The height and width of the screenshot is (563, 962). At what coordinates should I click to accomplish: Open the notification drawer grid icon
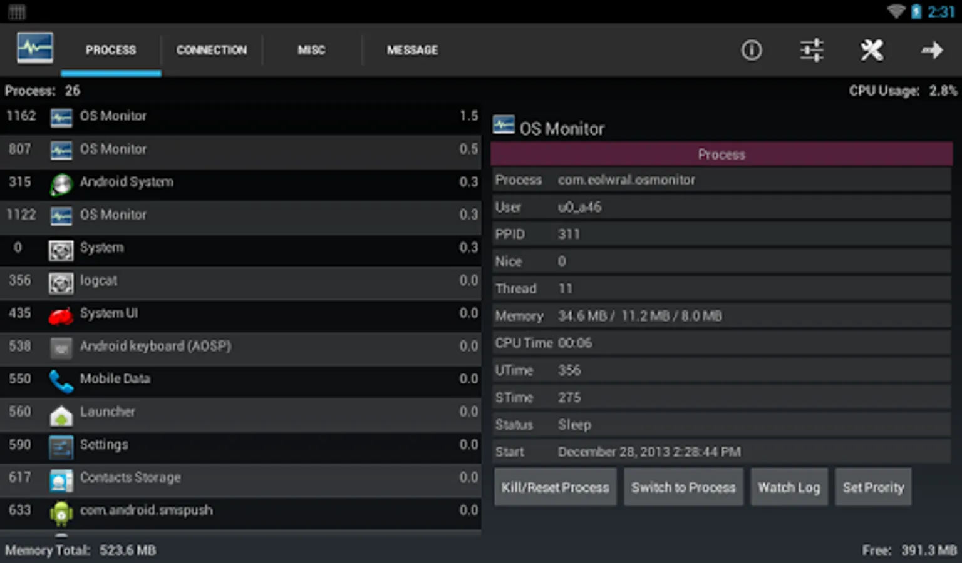point(17,12)
